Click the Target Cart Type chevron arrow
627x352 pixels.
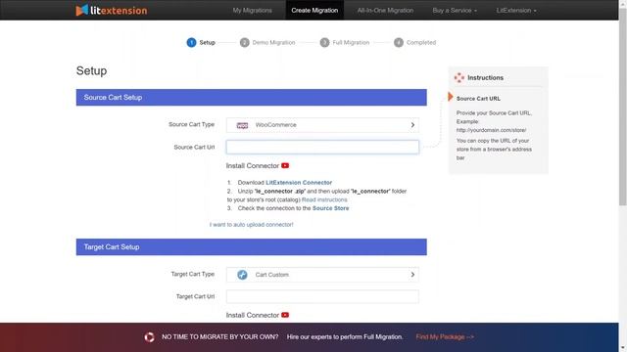click(x=412, y=275)
